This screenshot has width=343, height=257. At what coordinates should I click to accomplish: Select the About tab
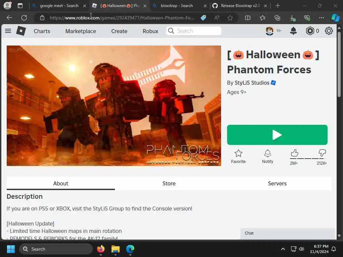pyautogui.click(x=61, y=183)
